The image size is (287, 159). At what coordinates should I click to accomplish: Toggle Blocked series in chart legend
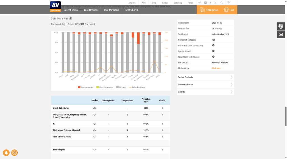click(121, 87)
